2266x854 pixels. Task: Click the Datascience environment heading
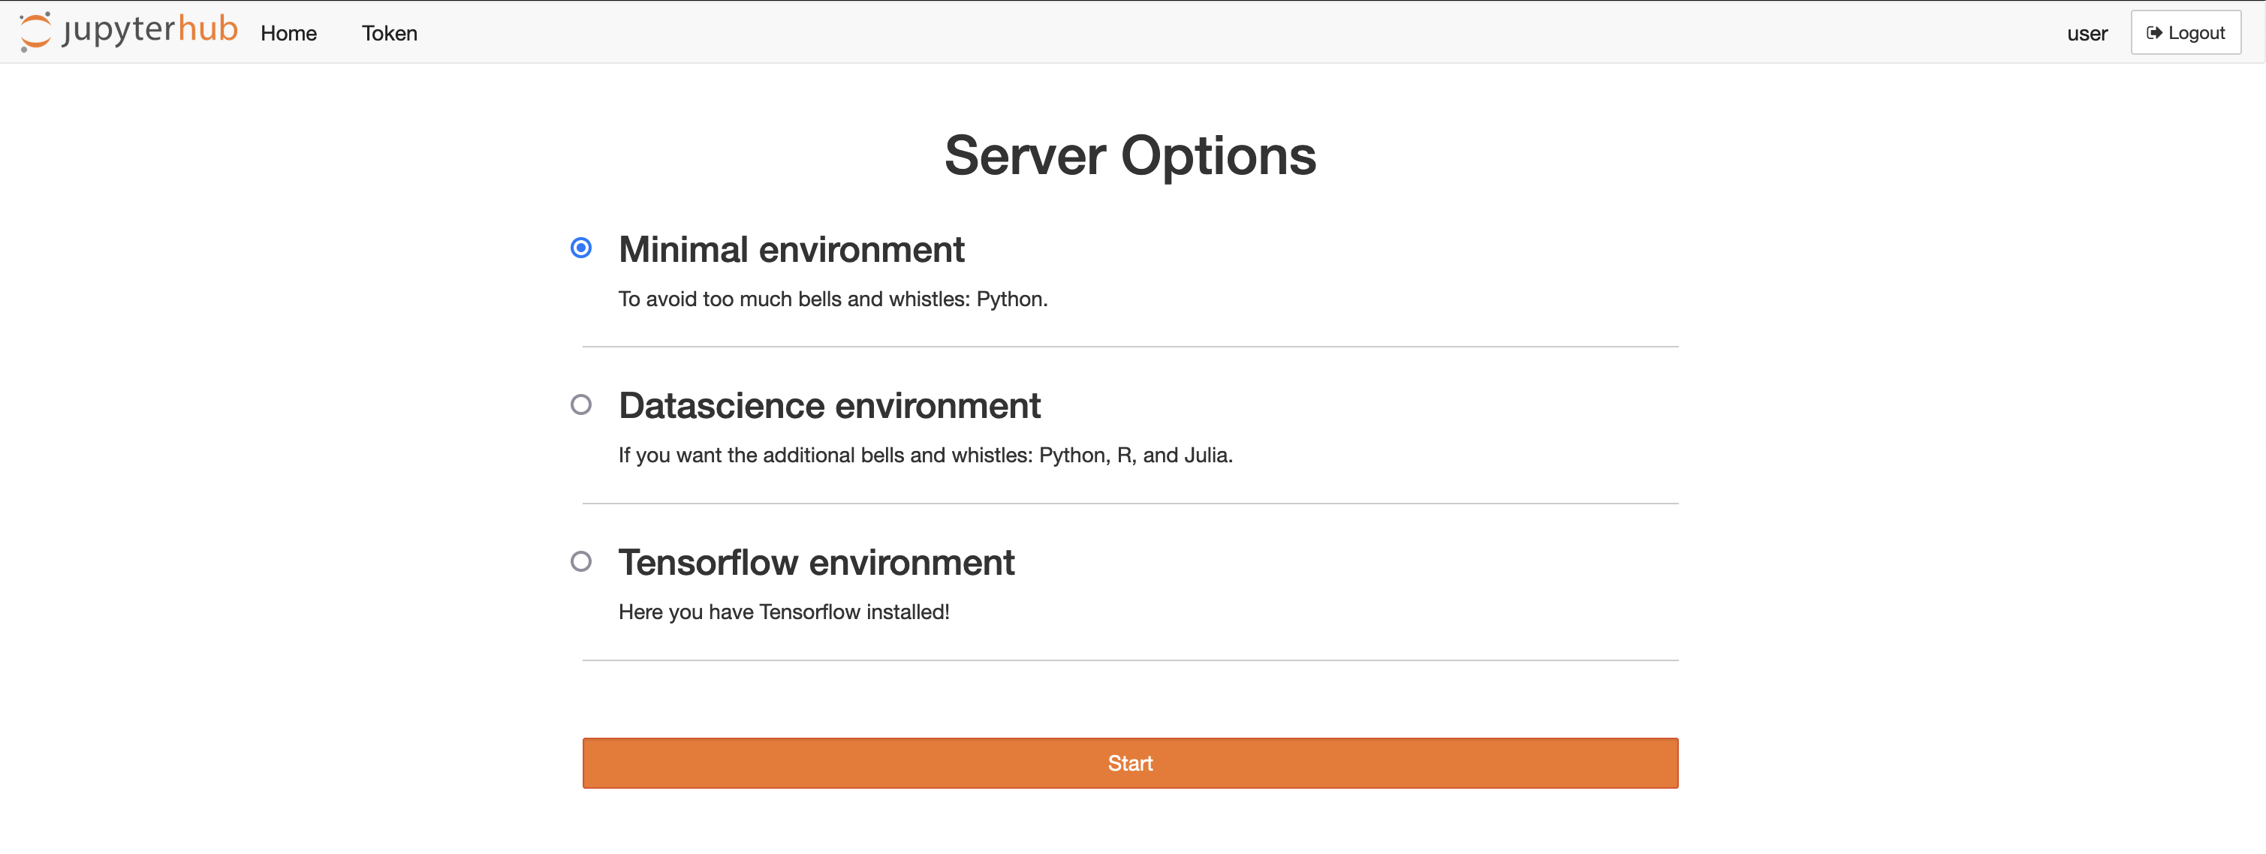coord(829,406)
